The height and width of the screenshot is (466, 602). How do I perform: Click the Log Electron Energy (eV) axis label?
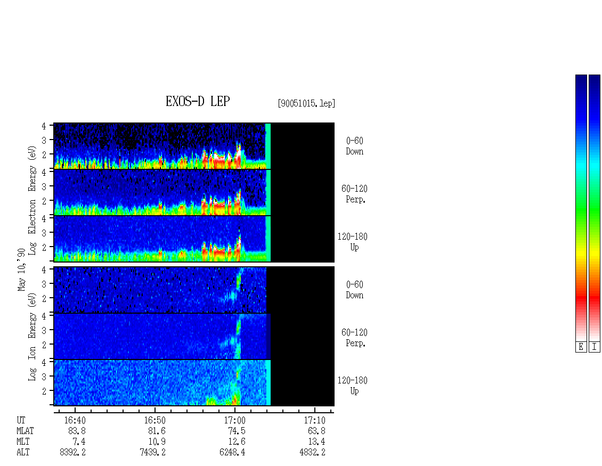pos(32,200)
